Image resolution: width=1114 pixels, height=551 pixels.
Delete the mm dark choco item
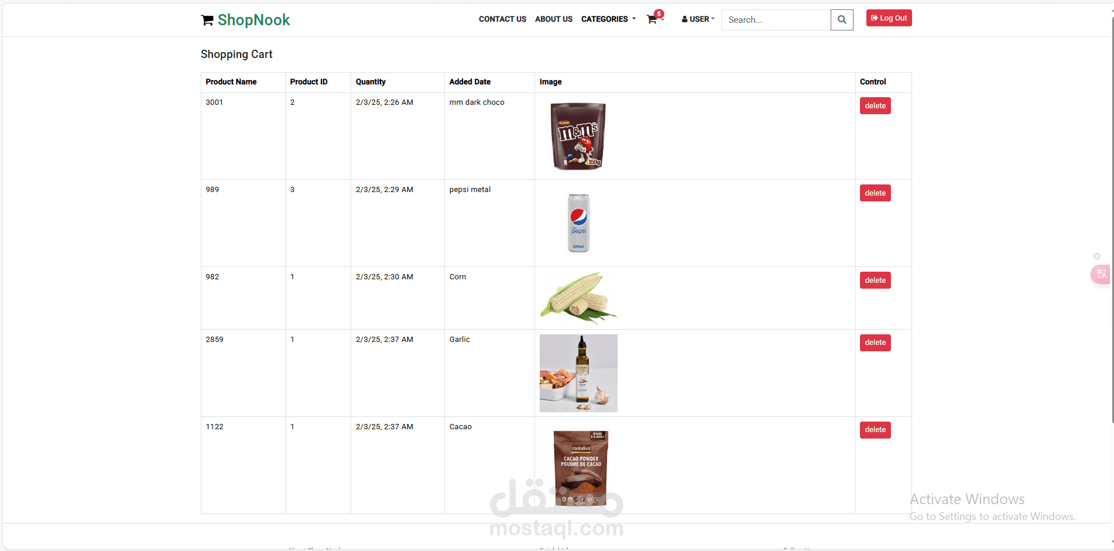pyautogui.click(x=875, y=106)
